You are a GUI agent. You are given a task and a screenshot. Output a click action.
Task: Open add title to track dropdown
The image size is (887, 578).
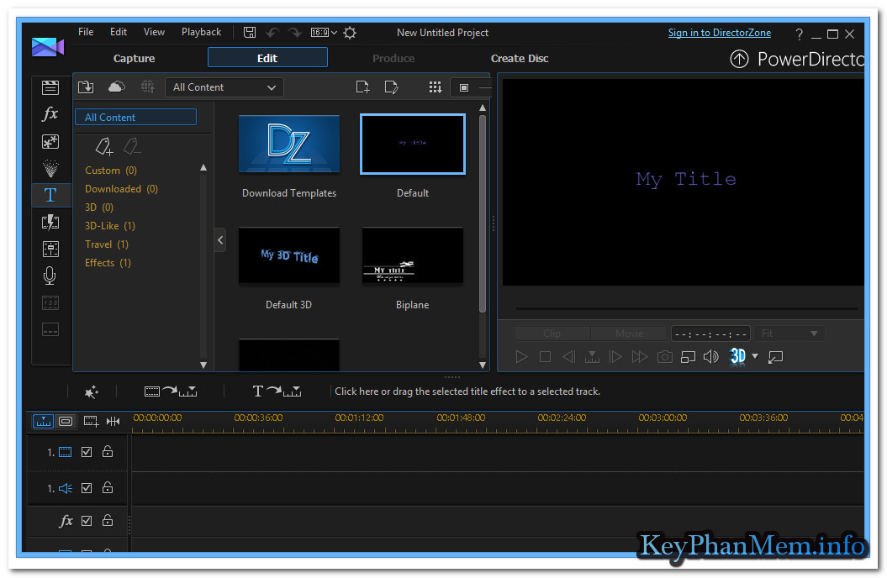click(x=277, y=391)
